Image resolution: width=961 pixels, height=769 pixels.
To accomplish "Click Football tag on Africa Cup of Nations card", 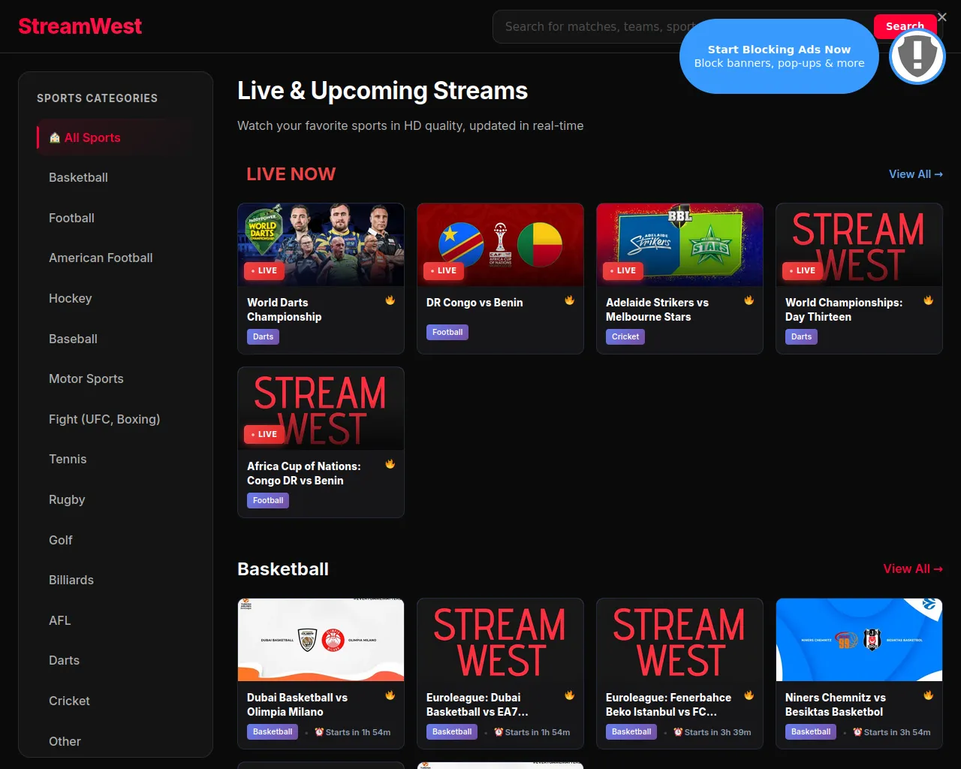I will (268, 501).
